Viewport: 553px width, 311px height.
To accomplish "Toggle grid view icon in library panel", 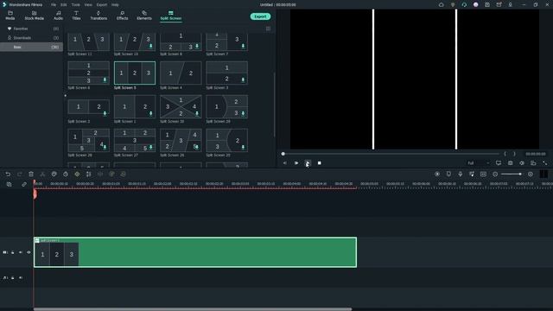I will 269,29.
